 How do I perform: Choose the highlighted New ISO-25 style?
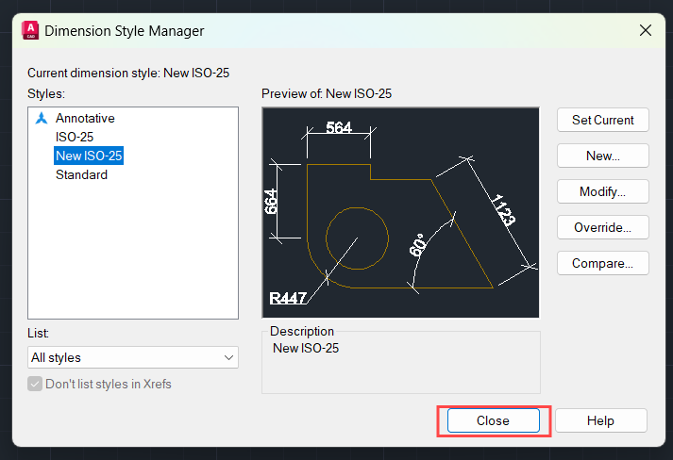click(89, 156)
